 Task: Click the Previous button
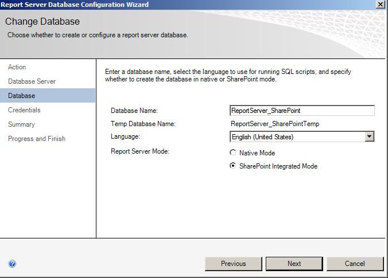pos(234,264)
